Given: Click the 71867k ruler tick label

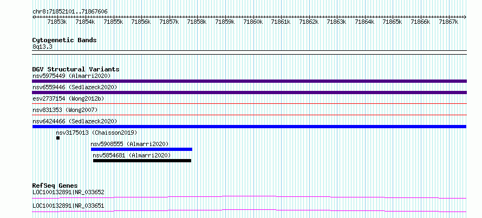Looking at the screenshot, I should (x=448, y=22).
